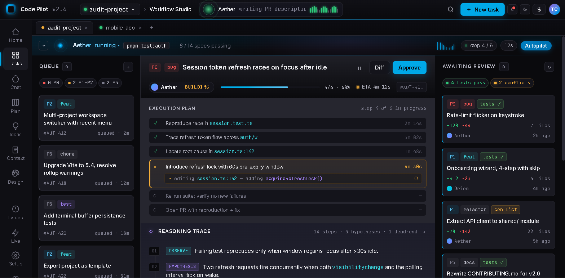Viewport: 565px width, 278px height.
Task: Open the Ideas sidebar section
Action: 16,130
